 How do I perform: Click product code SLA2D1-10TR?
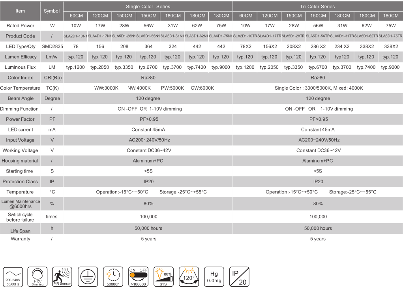point(245,36)
